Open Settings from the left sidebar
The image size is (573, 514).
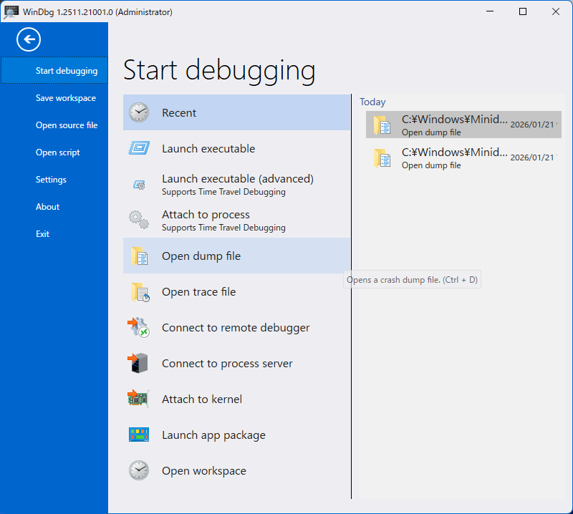[51, 180]
